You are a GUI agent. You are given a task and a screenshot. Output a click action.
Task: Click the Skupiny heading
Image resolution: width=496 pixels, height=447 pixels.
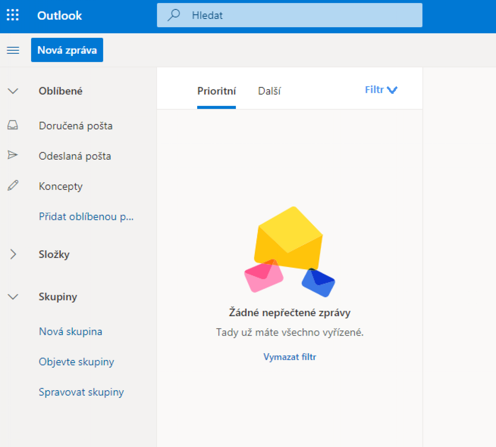[x=58, y=297]
